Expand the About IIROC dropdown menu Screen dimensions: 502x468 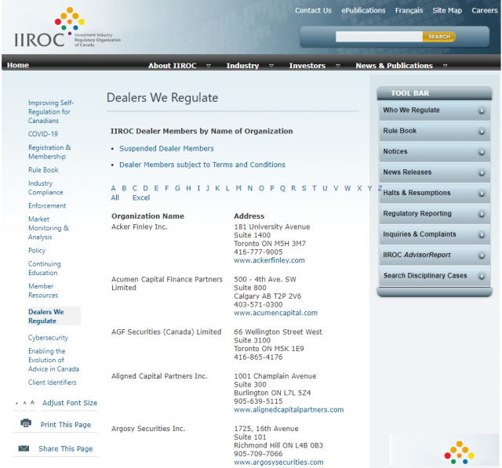pos(176,66)
